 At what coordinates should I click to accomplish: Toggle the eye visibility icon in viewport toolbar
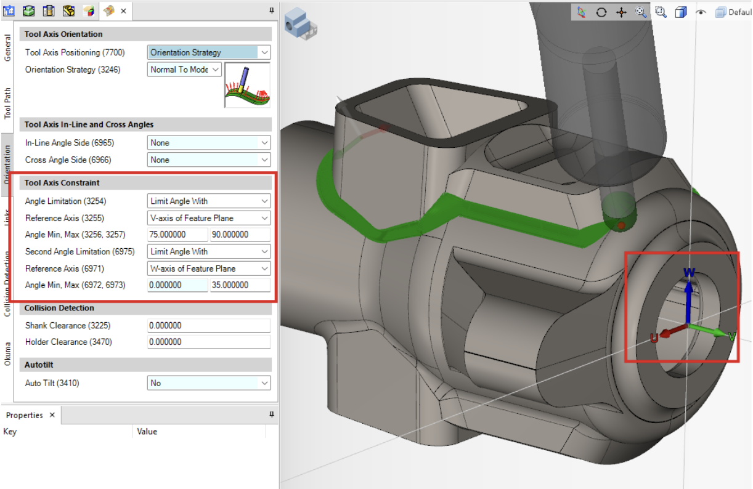(x=701, y=12)
